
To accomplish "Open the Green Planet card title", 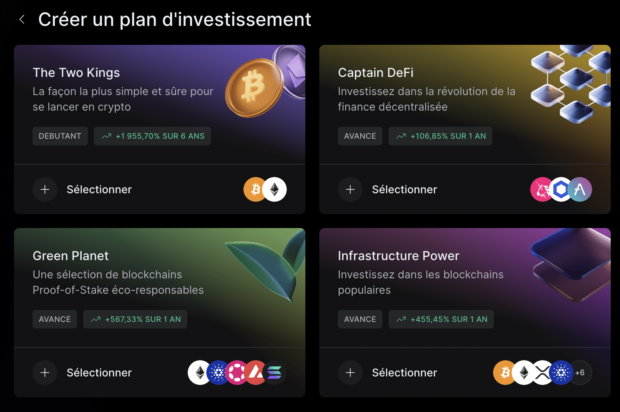I will [71, 256].
